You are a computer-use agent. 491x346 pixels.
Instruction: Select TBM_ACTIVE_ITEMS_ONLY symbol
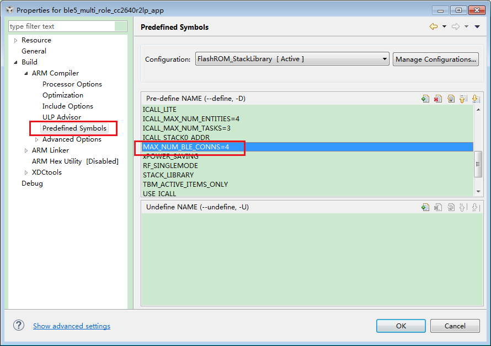(307, 185)
